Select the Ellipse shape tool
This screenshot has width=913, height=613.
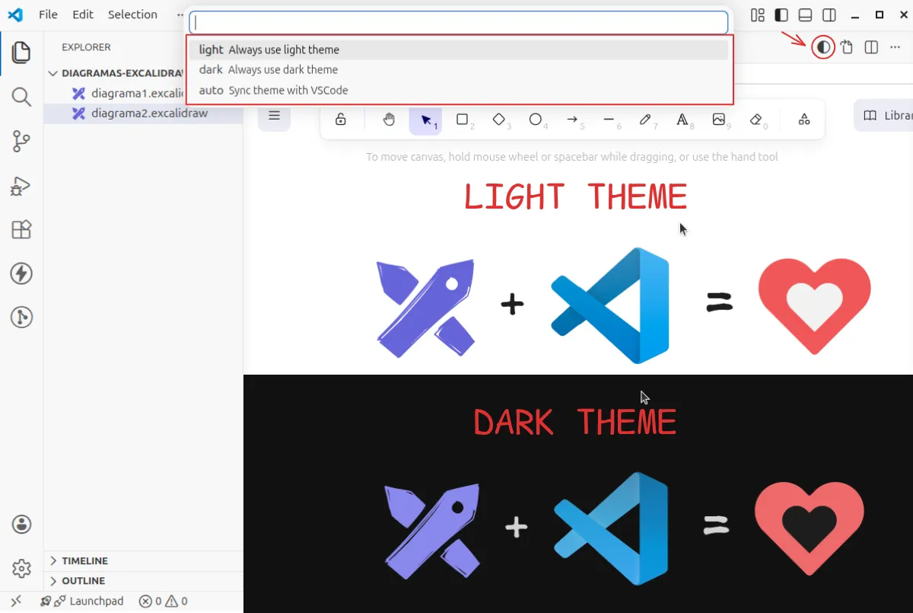click(536, 120)
